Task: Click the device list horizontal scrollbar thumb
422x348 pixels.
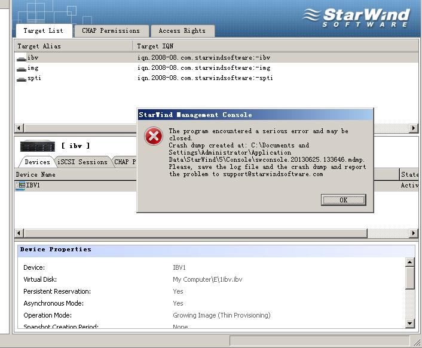Action: (x=195, y=233)
